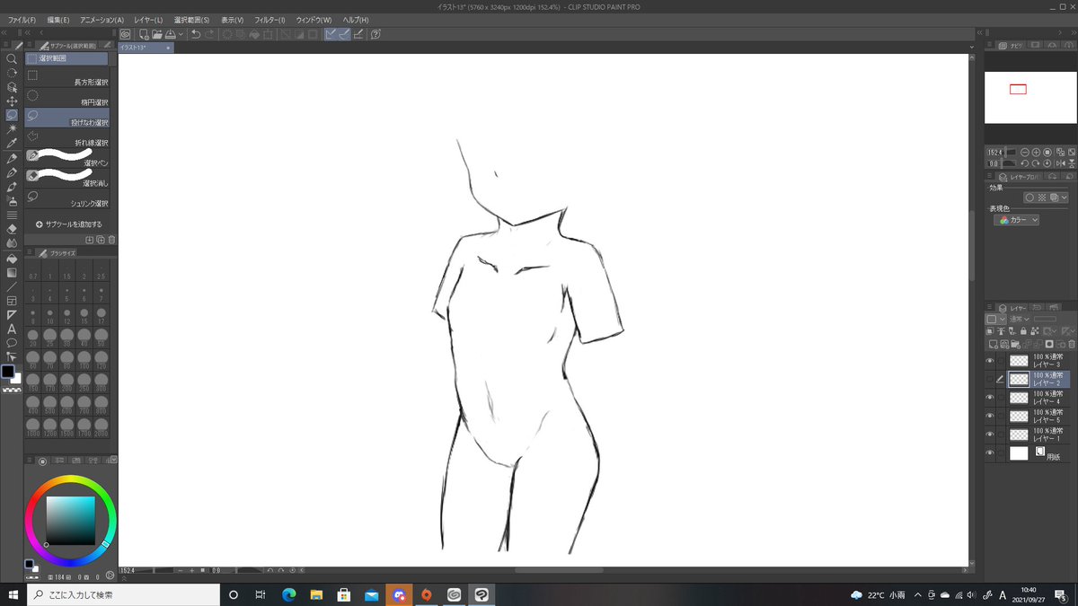Click the Undo icon in command bar
The image size is (1078, 606).
click(x=195, y=34)
